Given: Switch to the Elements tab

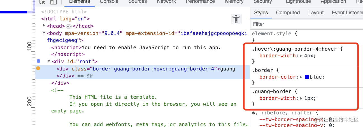Looking at the screenshot, I should [80, 1].
